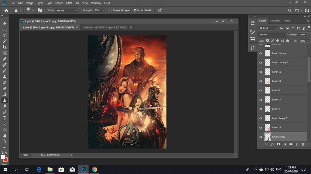311x174 pixels.
Task: Select the Dodge tool
Action: click(x=5, y=106)
